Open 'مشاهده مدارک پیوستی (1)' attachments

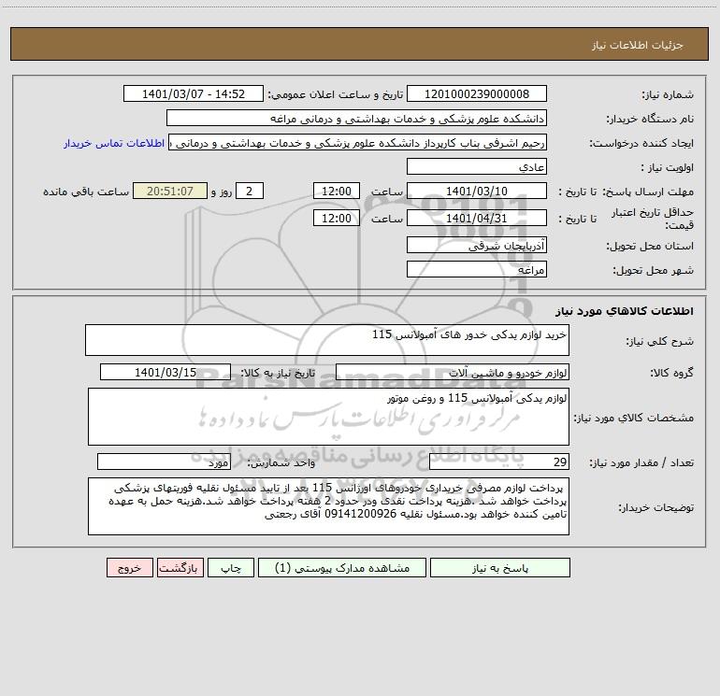click(342, 568)
